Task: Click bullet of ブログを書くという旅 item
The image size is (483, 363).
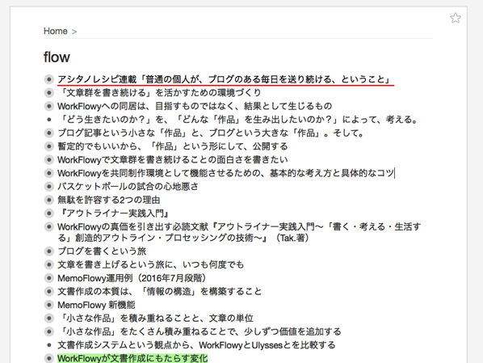Action: click(x=49, y=251)
